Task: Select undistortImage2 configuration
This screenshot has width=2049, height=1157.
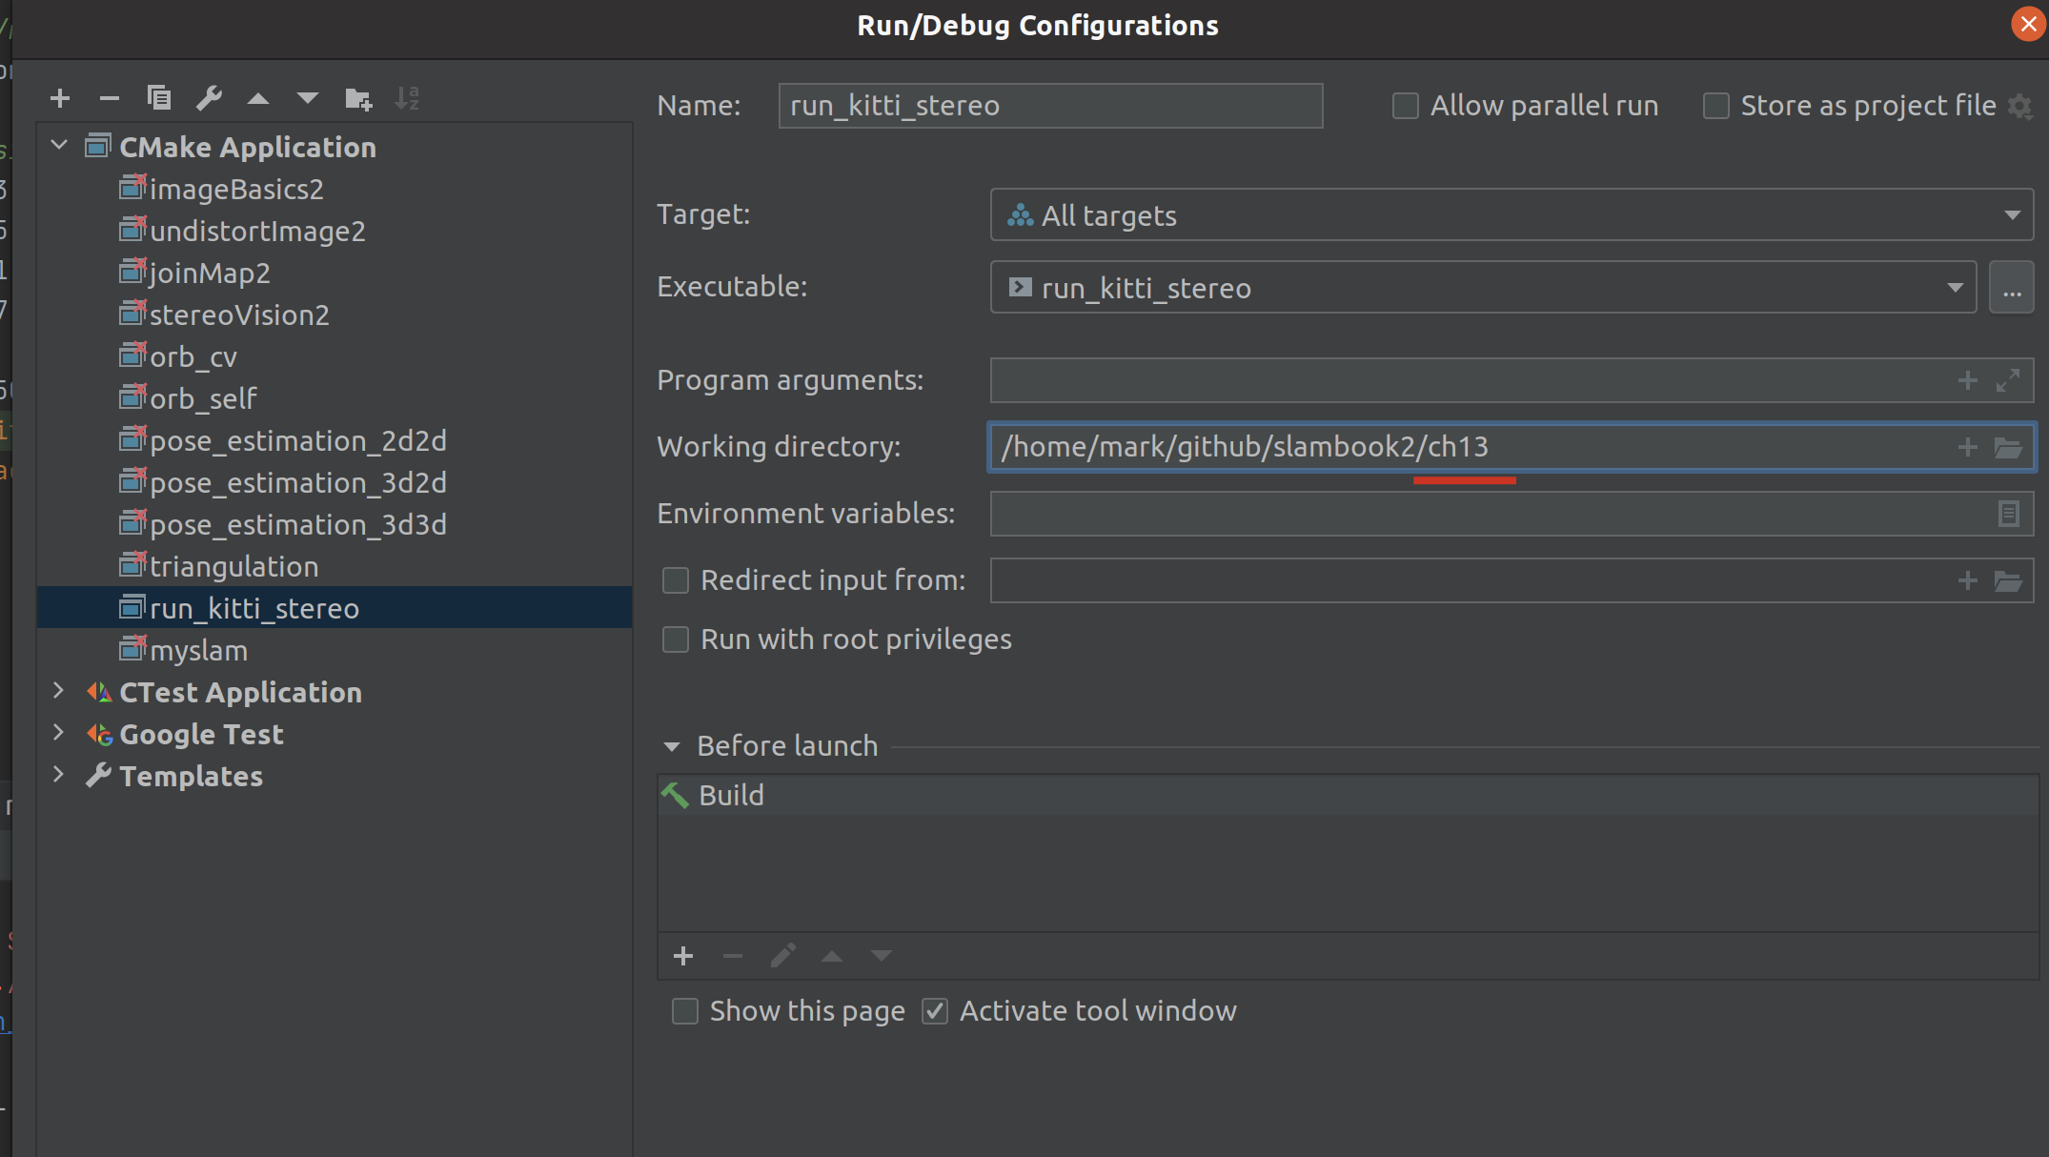Action: [257, 232]
